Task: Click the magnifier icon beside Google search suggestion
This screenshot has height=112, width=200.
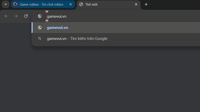Action: [x=40, y=39]
